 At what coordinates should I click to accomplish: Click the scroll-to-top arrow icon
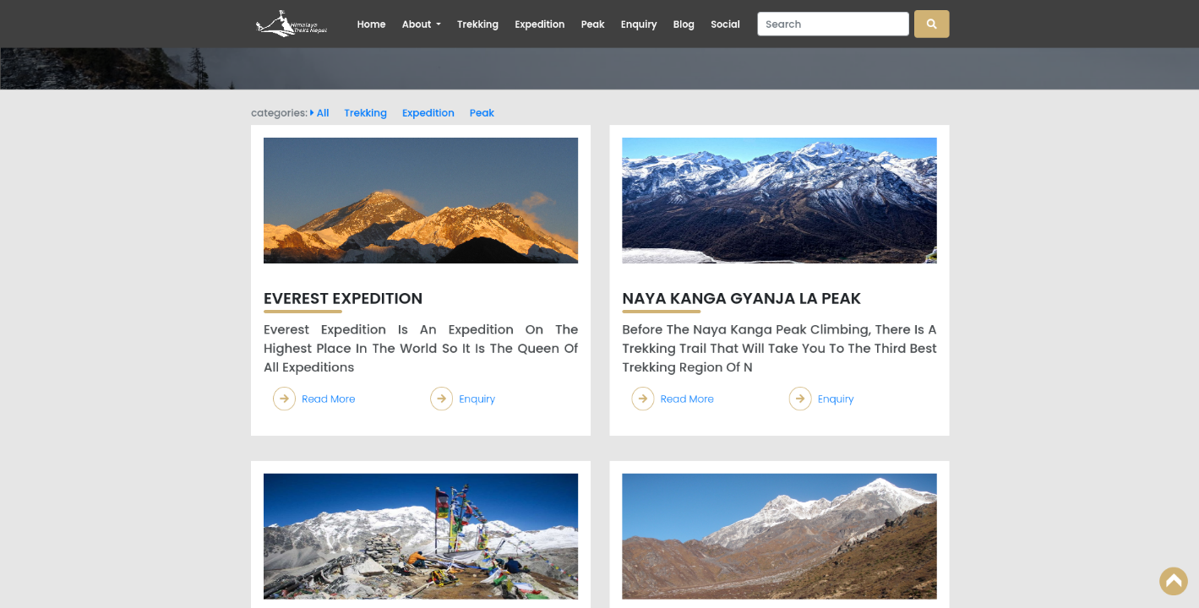(x=1173, y=581)
